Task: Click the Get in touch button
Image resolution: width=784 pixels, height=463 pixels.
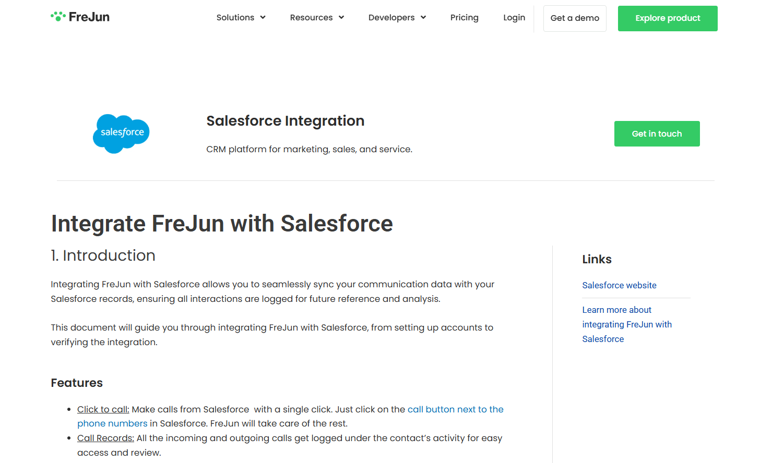Action: pyautogui.click(x=657, y=133)
